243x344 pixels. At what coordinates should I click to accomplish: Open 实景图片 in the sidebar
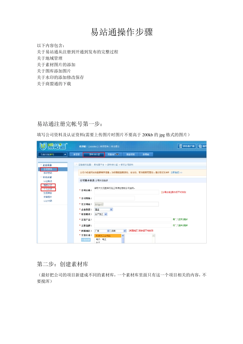coord(48,197)
